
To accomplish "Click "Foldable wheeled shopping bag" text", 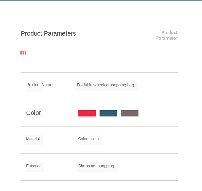I will (x=105, y=85).
